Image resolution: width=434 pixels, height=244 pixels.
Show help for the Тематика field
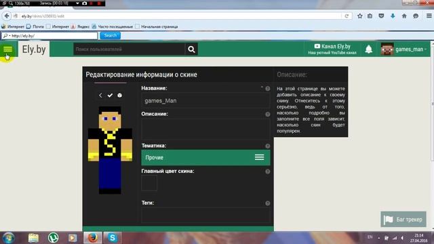click(267, 146)
